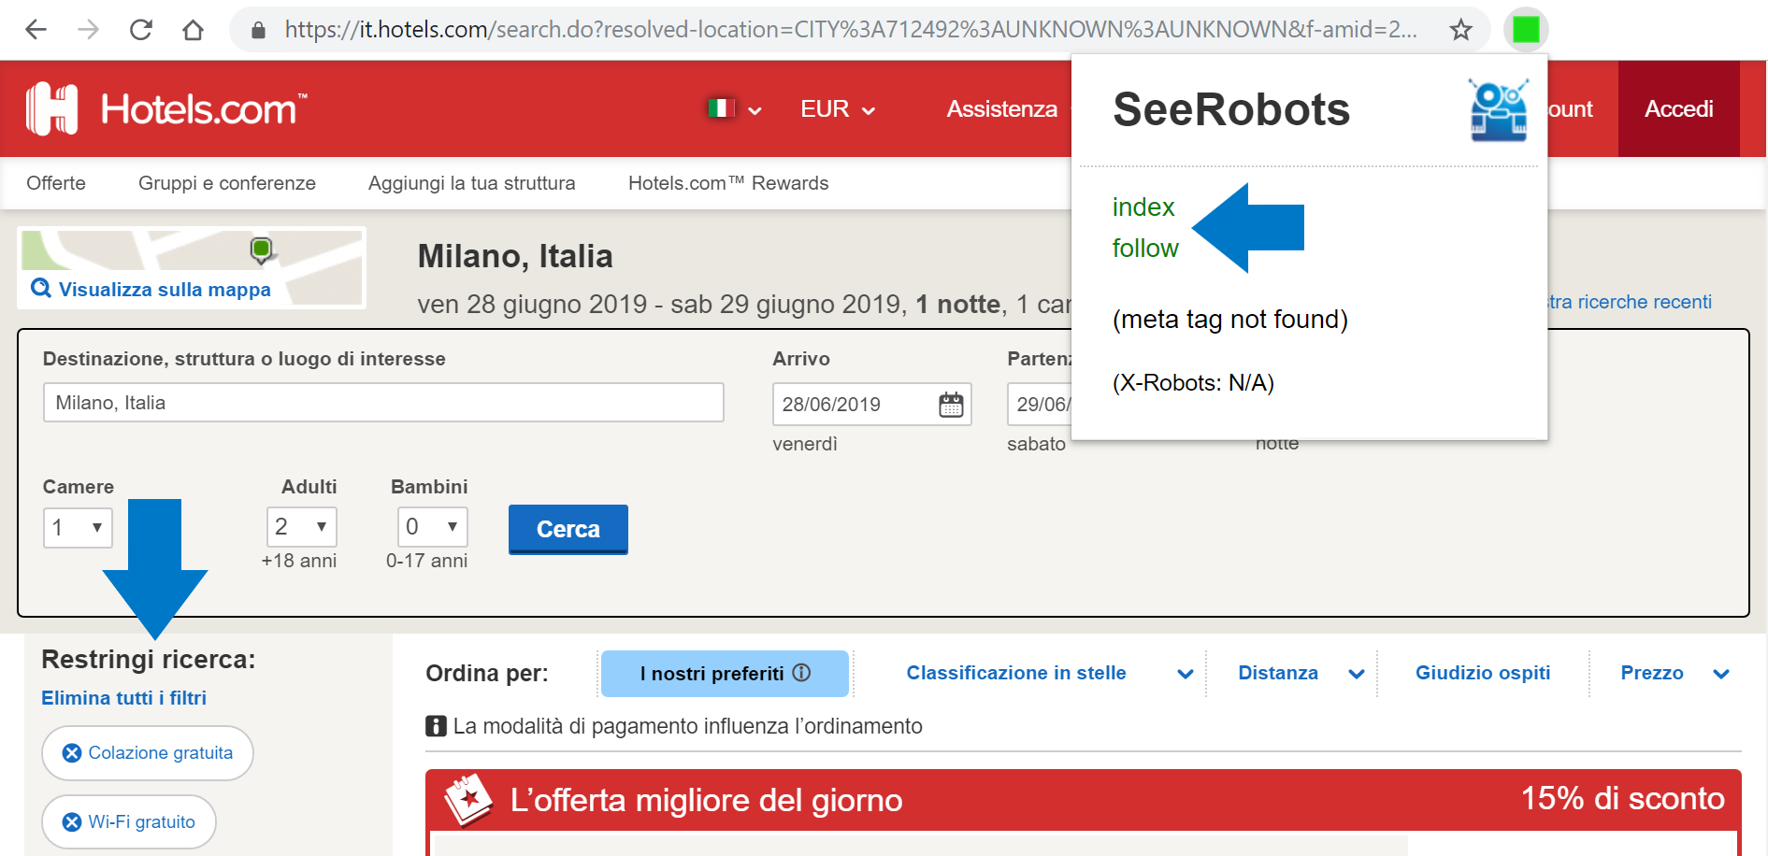Open the Assistenza menu
The width and height of the screenshot is (1768, 856).
(1001, 109)
